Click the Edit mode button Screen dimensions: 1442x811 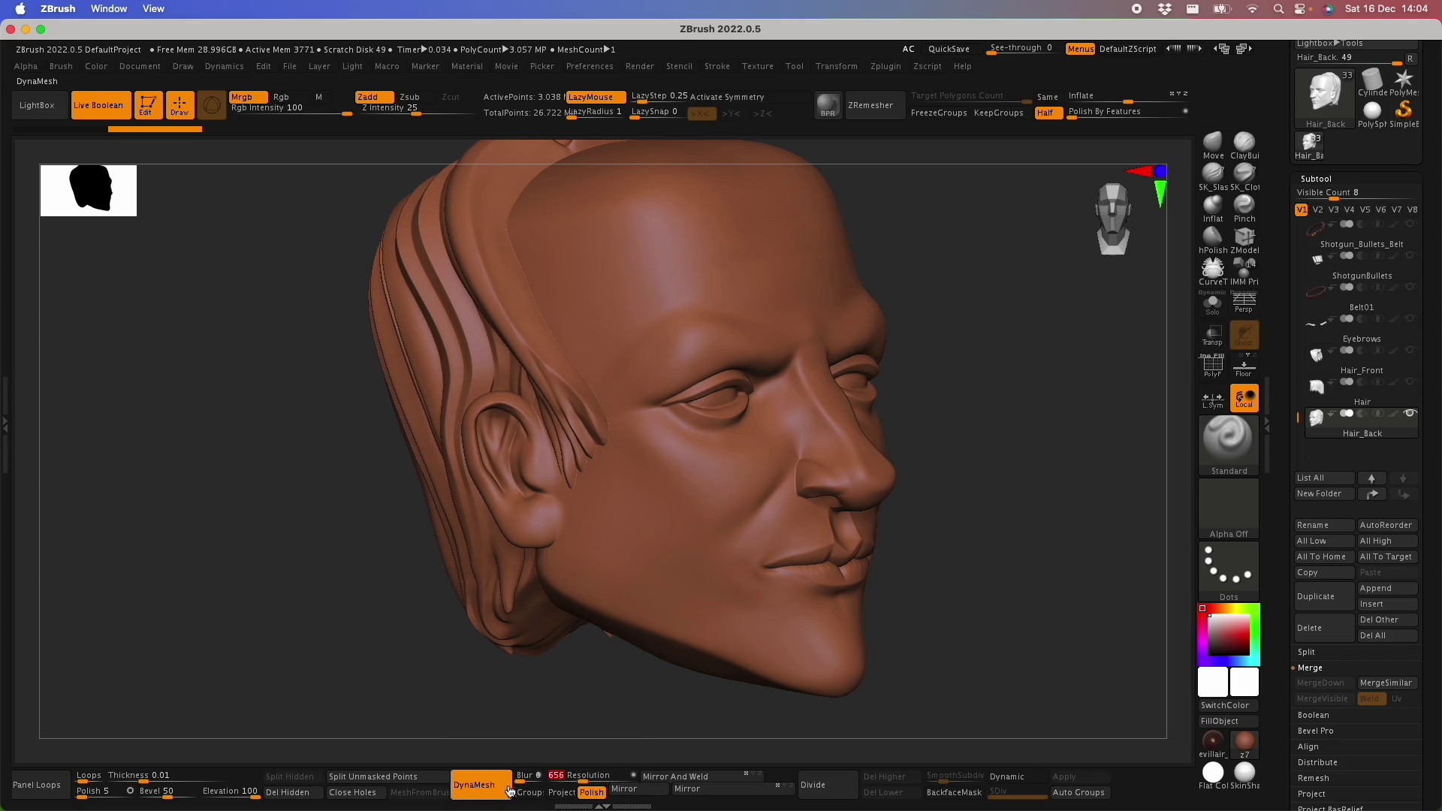(148, 105)
